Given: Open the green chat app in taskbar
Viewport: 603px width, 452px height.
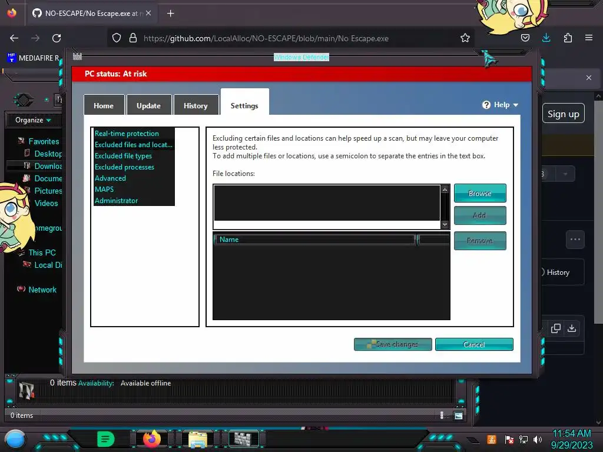Looking at the screenshot, I should coord(106,439).
